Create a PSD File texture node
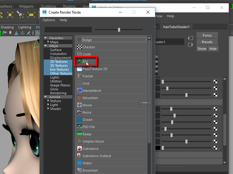 click(x=111, y=127)
